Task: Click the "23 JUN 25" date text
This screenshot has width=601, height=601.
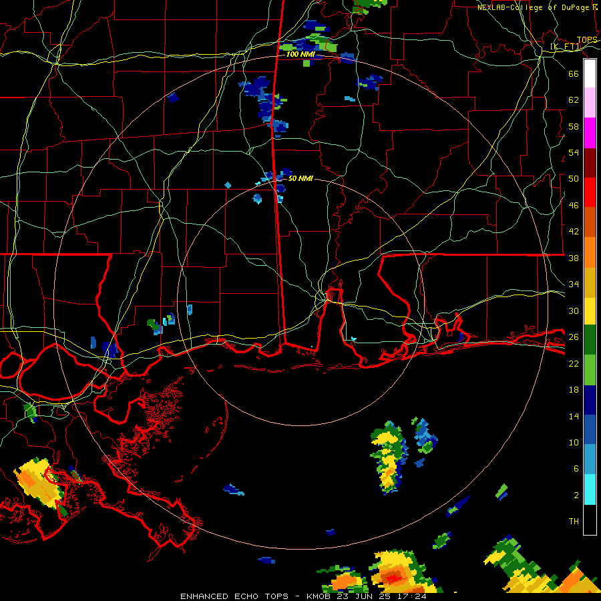Action: point(365,596)
